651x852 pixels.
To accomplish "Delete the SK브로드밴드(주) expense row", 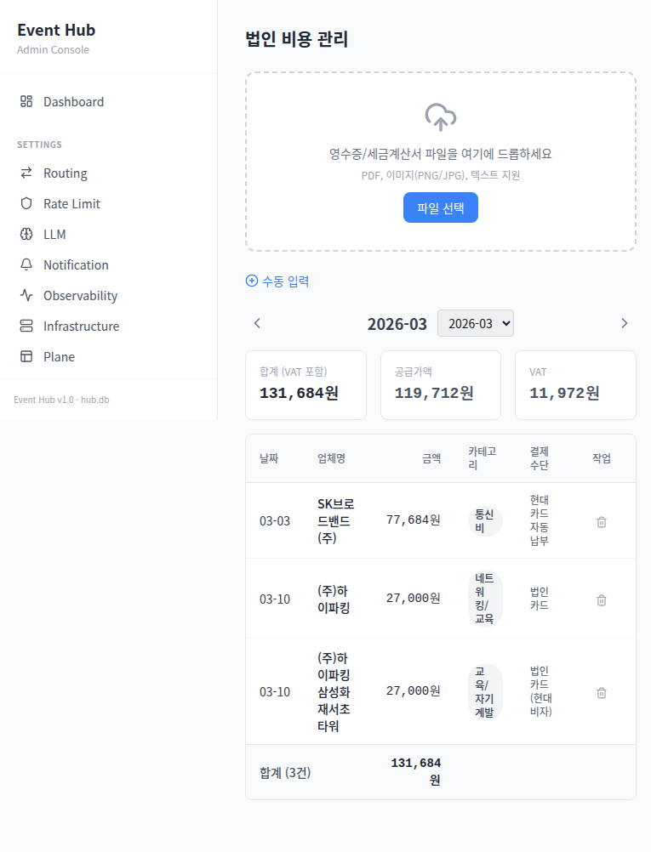I will tap(602, 522).
